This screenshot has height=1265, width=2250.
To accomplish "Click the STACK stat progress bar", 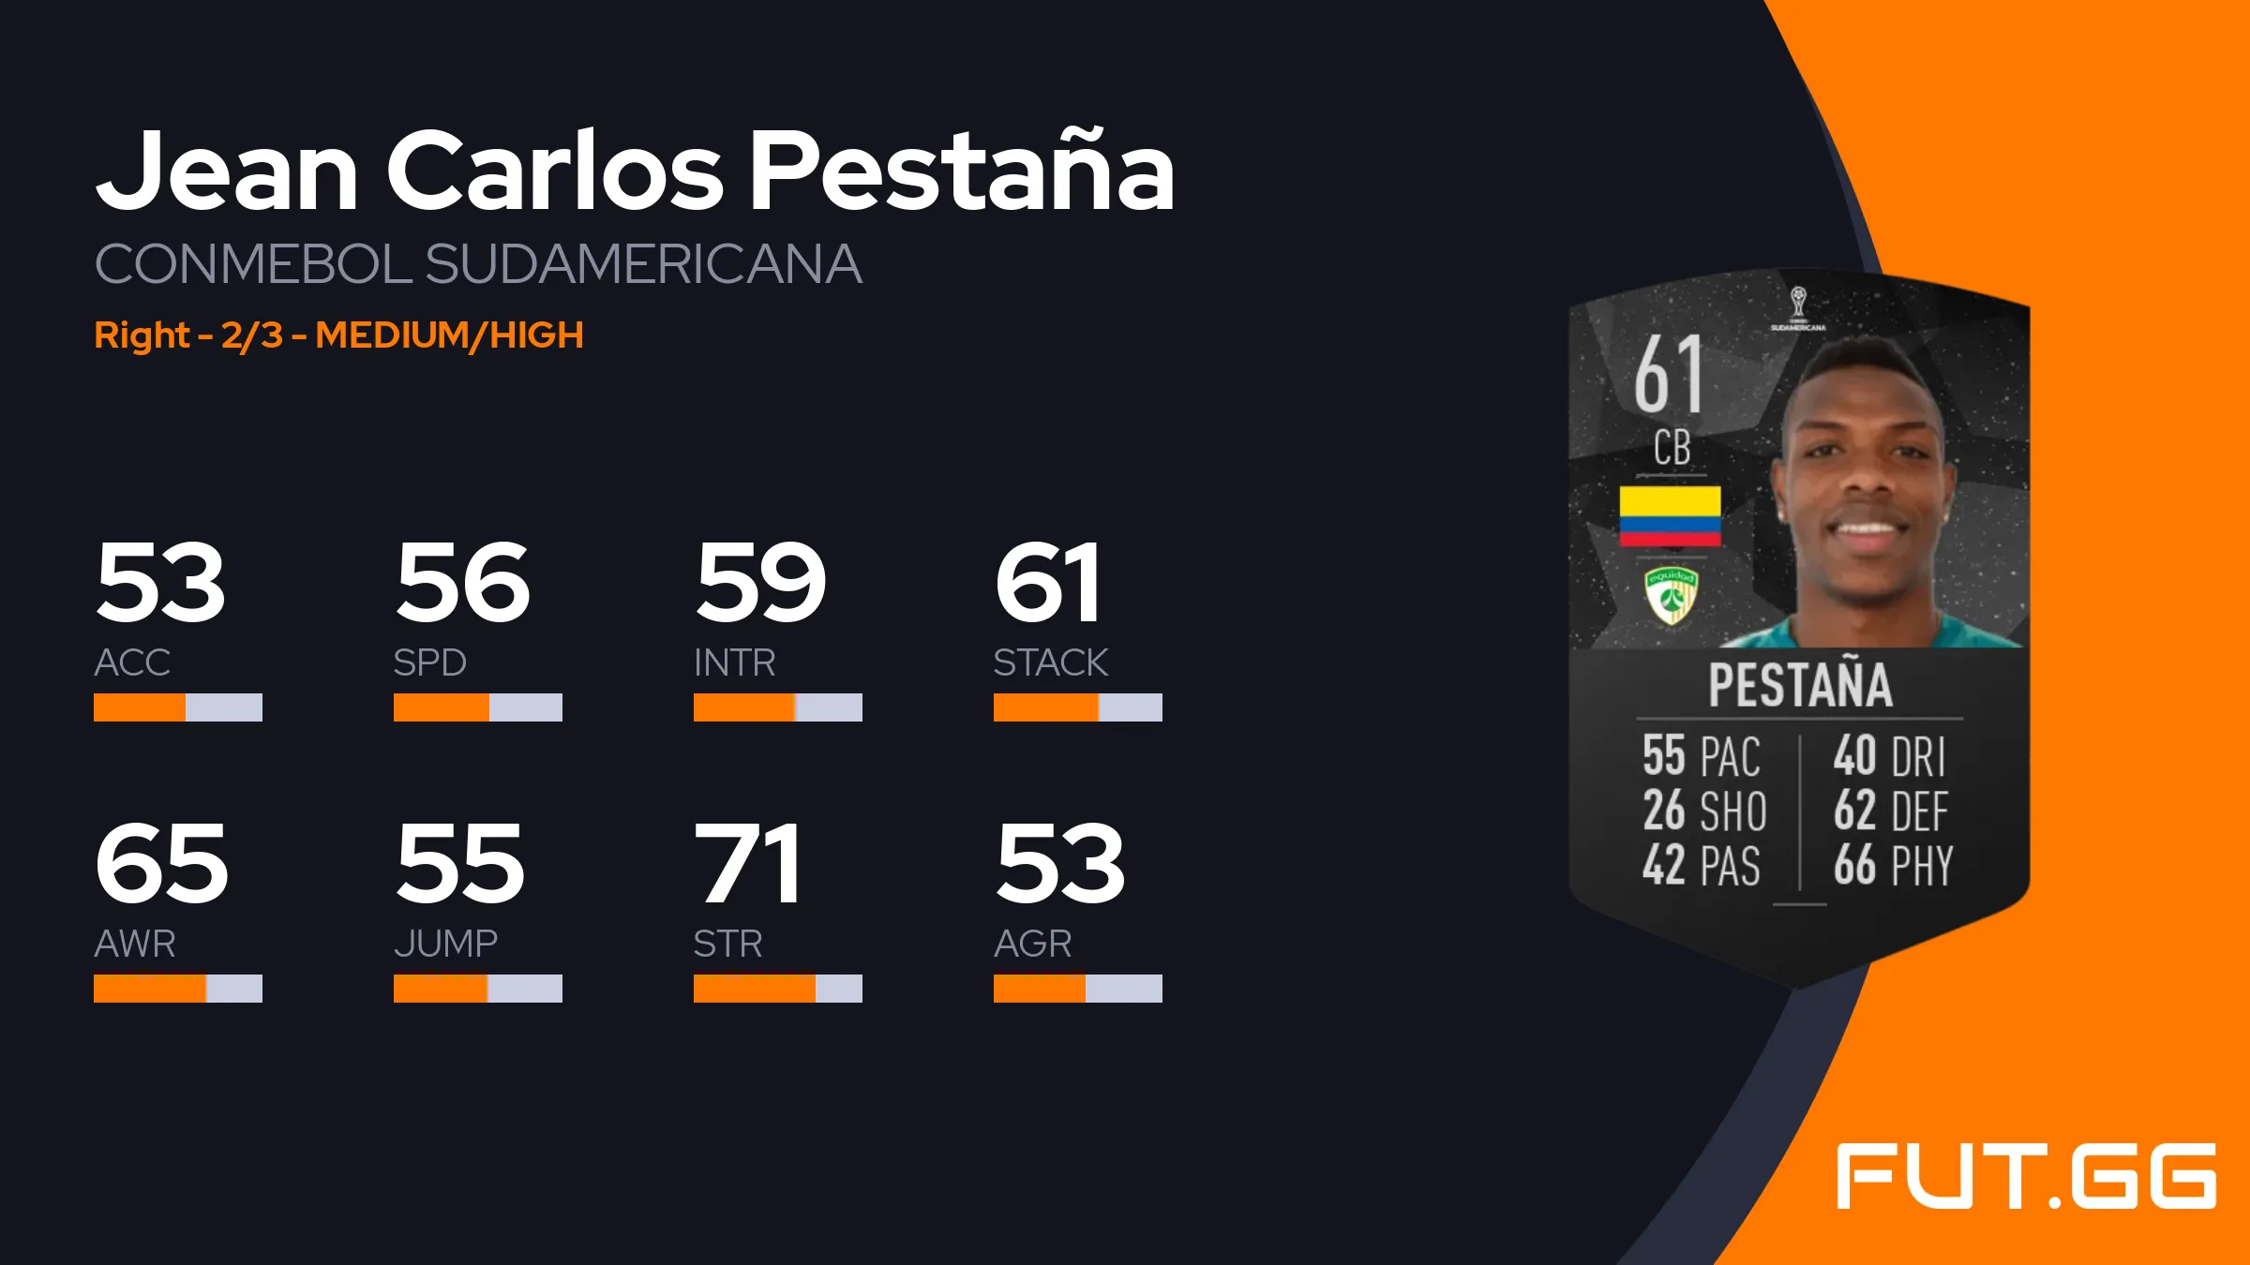I will [x=1078, y=707].
